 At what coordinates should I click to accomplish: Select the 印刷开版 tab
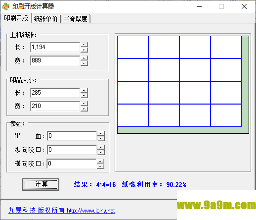[16, 18]
